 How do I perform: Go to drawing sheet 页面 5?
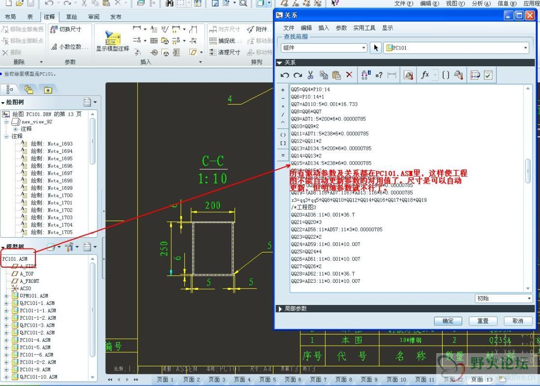pos(268,380)
